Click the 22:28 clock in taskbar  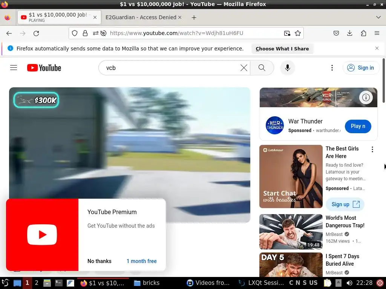(x=365, y=283)
